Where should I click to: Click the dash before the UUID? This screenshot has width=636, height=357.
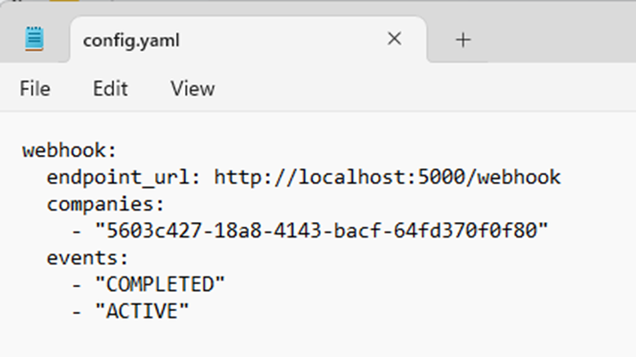[77, 232]
